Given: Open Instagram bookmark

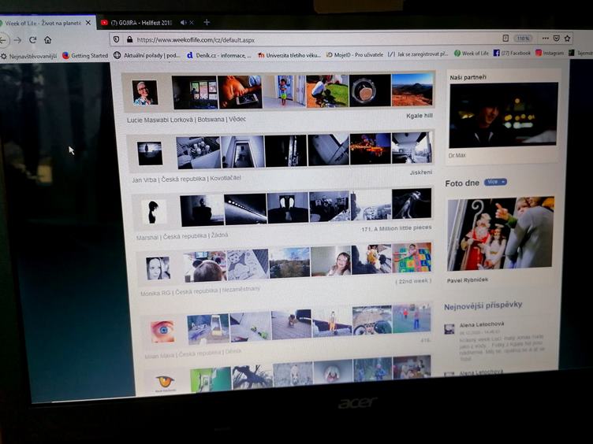Looking at the screenshot, I should 550,53.
